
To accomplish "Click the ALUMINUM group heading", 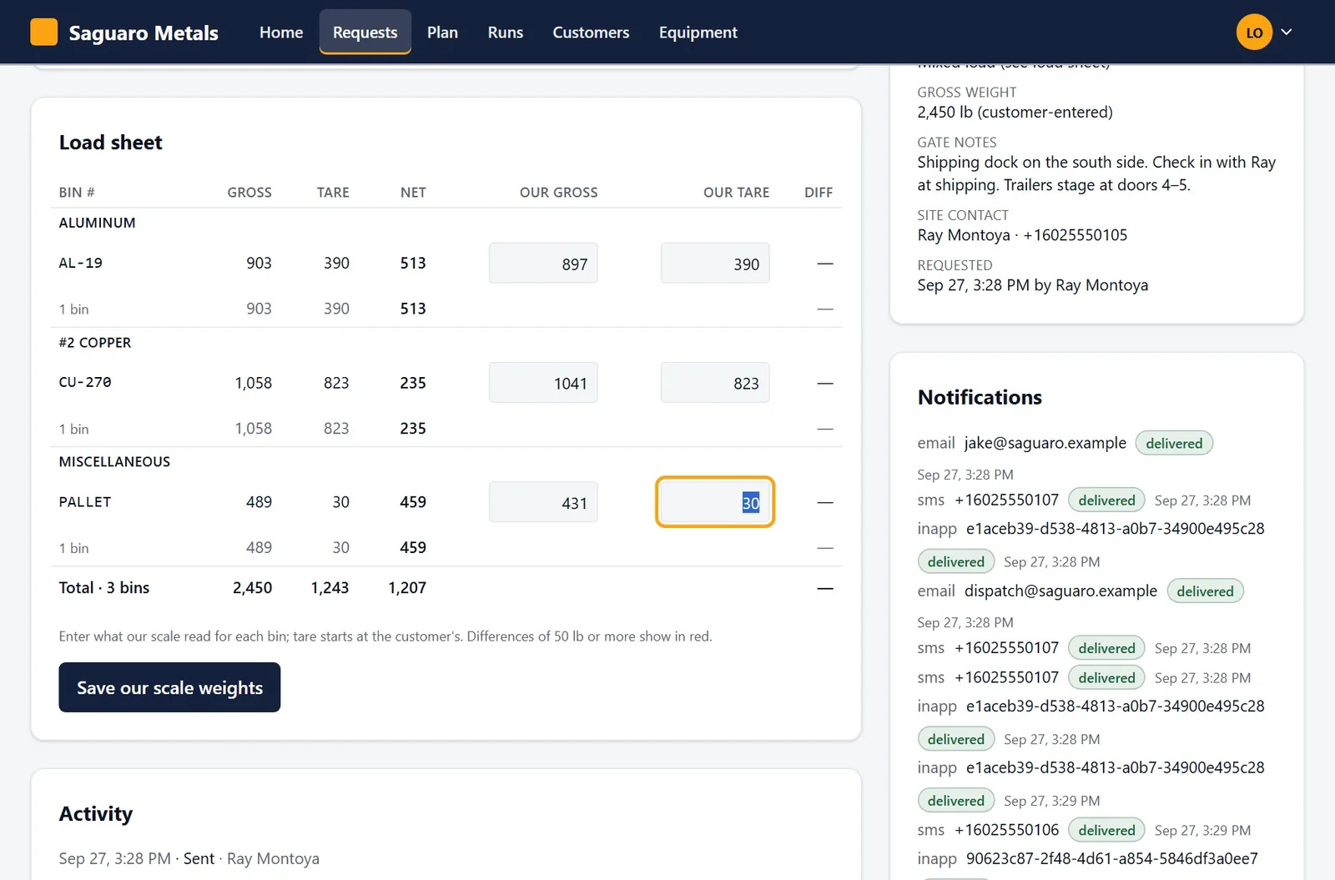I will pos(97,223).
